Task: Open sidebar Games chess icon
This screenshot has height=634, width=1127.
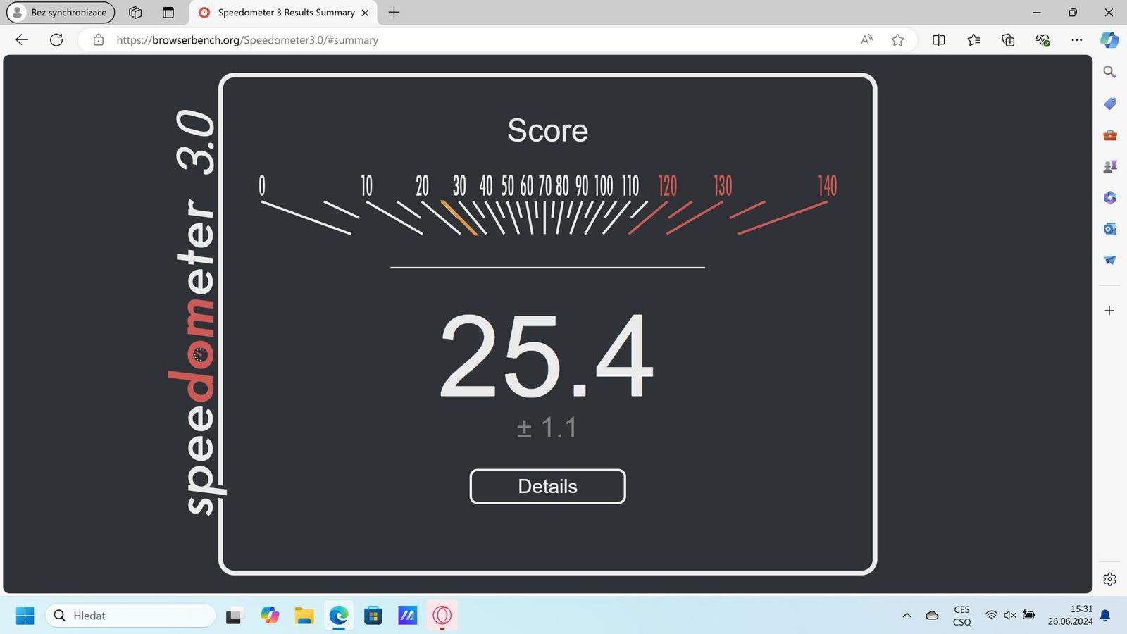Action: click(x=1109, y=166)
